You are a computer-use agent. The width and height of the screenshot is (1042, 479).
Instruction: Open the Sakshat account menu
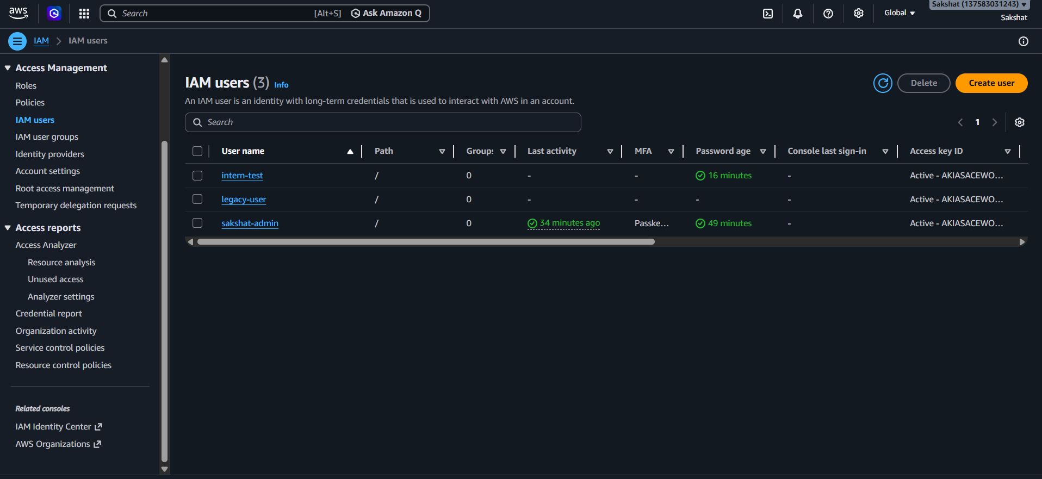[x=979, y=5]
